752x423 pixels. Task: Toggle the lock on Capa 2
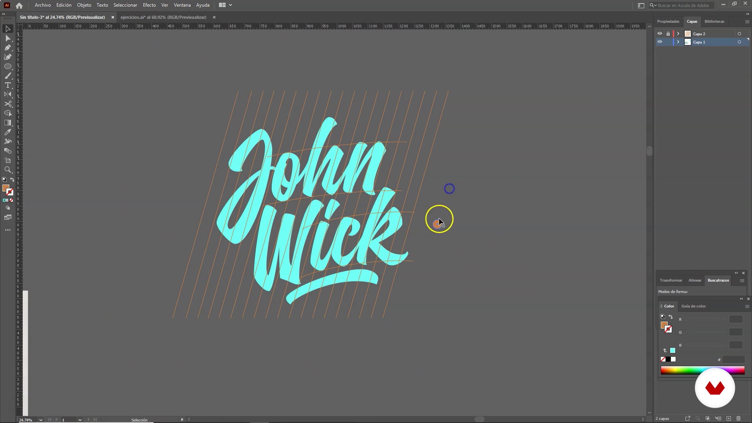point(668,34)
